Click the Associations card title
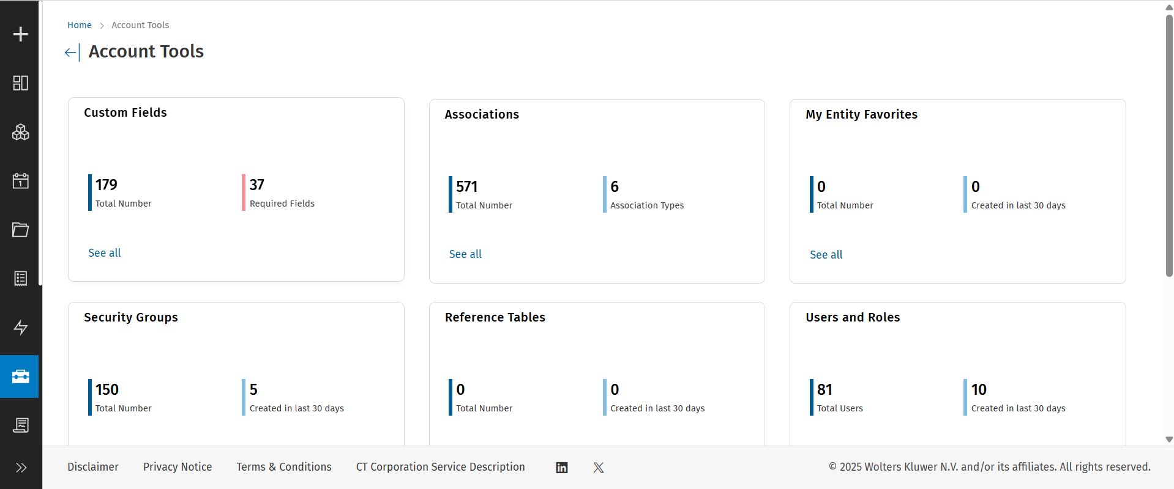Image resolution: width=1174 pixels, height=489 pixels. (x=482, y=114)
